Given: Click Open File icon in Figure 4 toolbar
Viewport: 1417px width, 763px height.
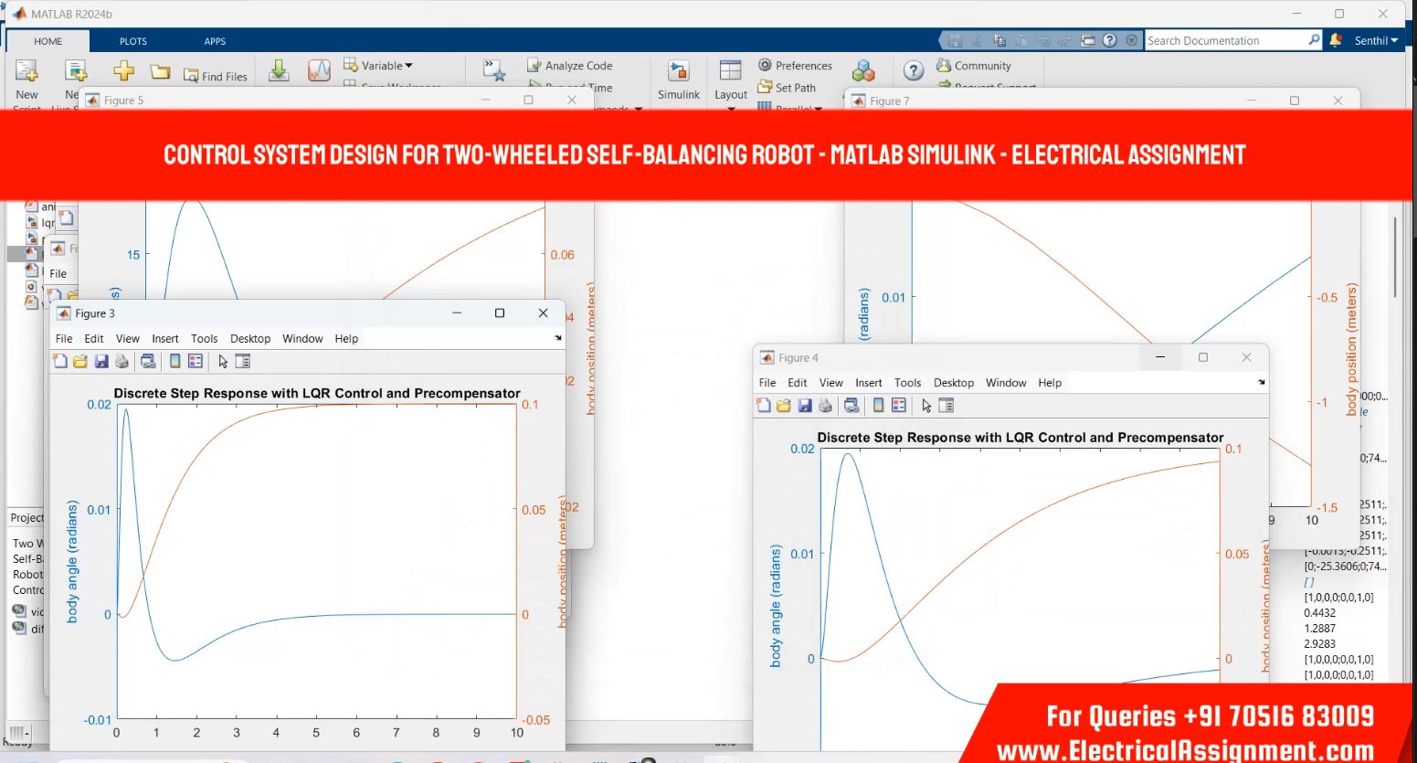Looking at the screenshot, I should pyautogui.click(x=784, y=406).
